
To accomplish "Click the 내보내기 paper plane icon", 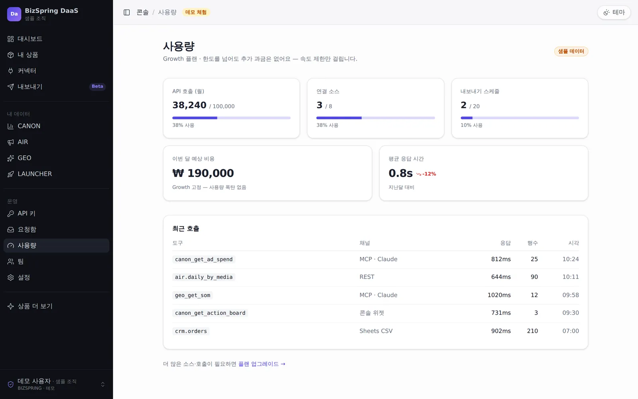I will pyautogui.click(x=11, y=87).
